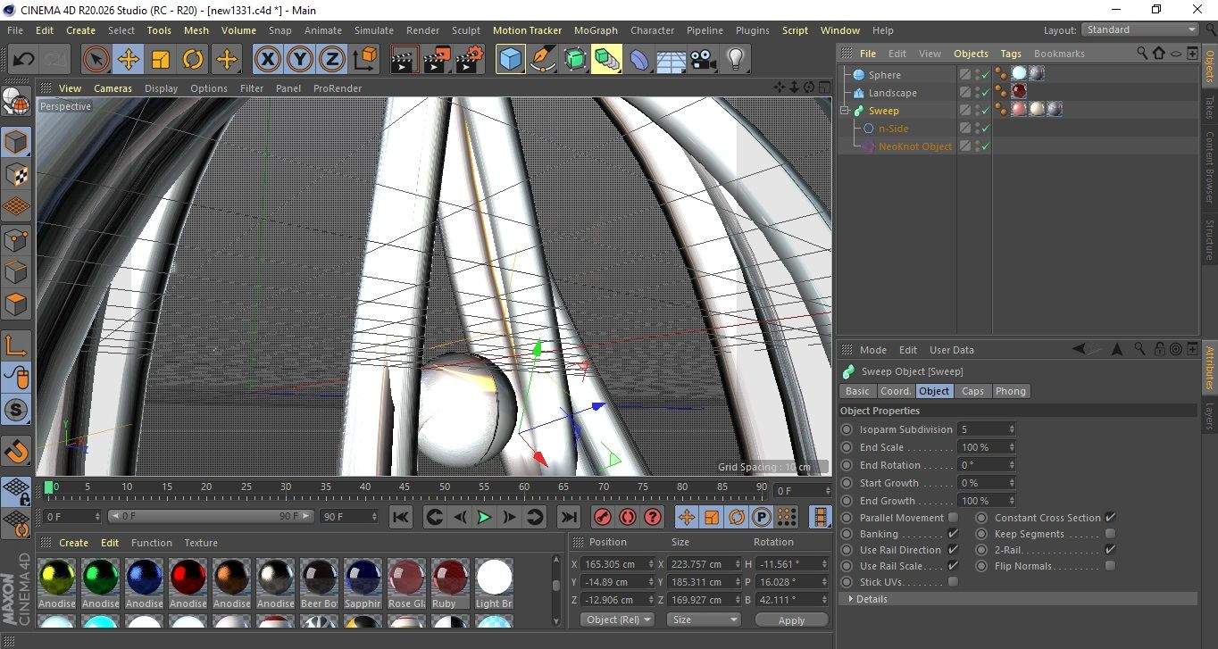Open the Size mode dropdown
The height and width of the screenshot is (649, 1218).
point(705,620)
